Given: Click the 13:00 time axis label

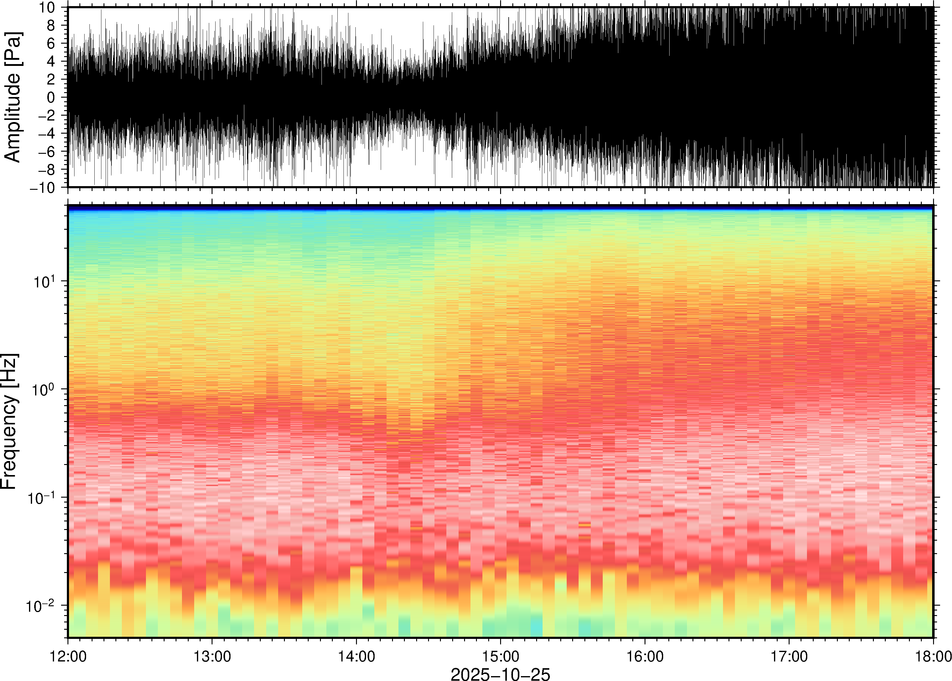Looking at the screenshot, I should [x=212, y=656].
